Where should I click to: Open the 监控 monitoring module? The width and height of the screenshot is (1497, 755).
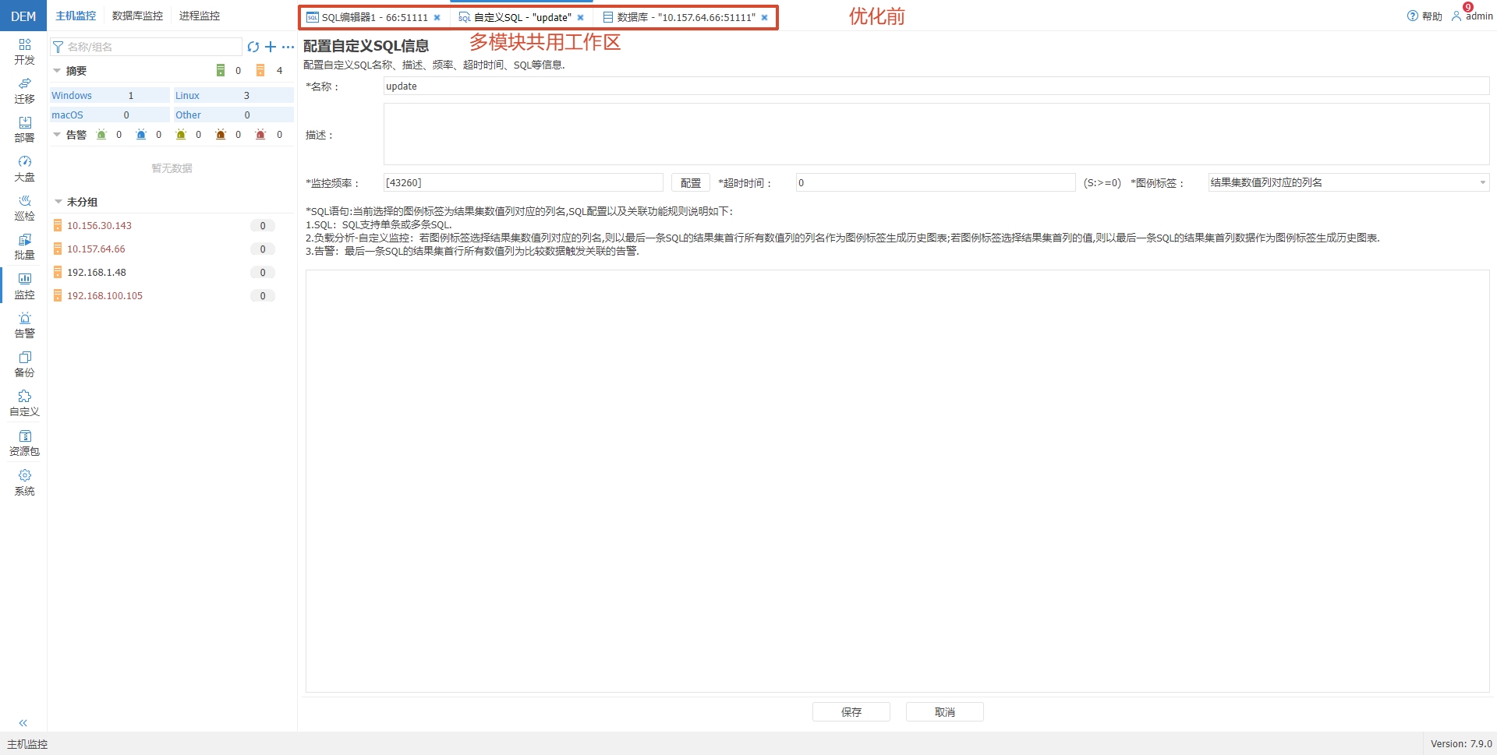tap(24, 286)
